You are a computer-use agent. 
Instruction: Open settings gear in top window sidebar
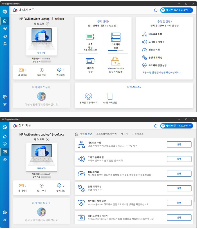[5, 97]
